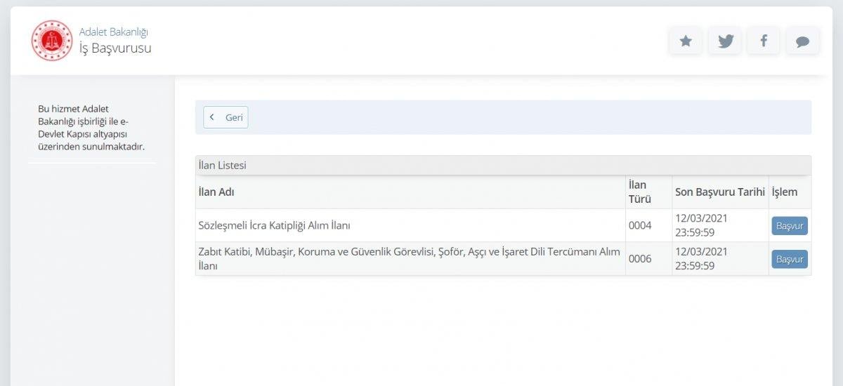Go back with the Geri button
The image size is (843, 386).
[226, 117]
